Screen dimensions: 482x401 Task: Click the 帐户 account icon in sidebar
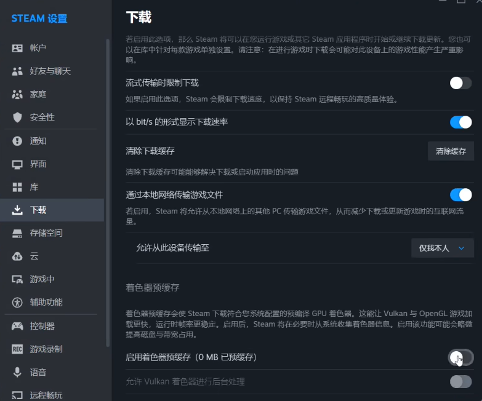coord(17,48)
